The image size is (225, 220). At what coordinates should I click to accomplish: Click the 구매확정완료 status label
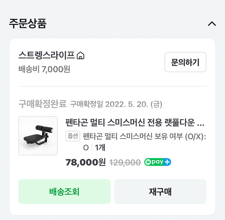pyautogui.click(x=42, y=104)
